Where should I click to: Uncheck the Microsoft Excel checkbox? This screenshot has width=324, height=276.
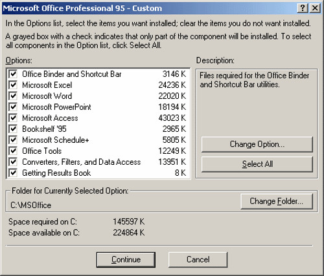[13, 85]
